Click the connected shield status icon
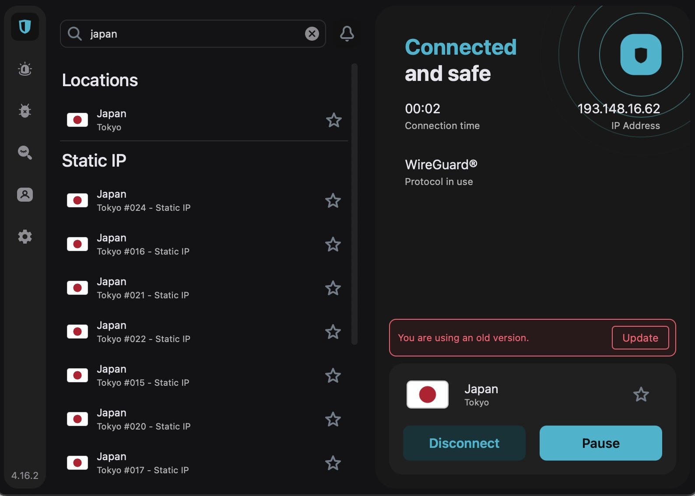This screenshot has height=496, width=695. coord(641,55)
